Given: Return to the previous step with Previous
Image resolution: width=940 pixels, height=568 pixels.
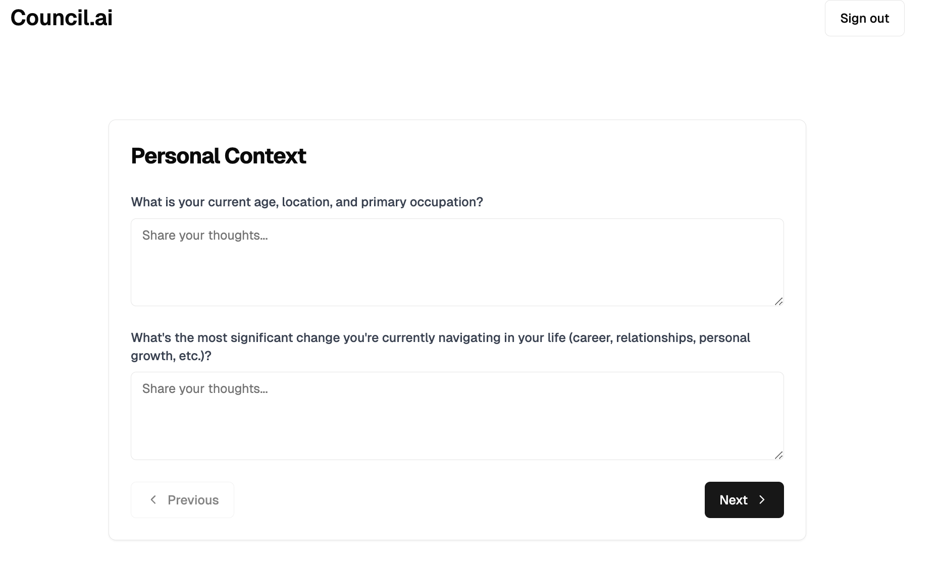Looking at the screenshot, I should pyautogui.click(x=182, y=500).
